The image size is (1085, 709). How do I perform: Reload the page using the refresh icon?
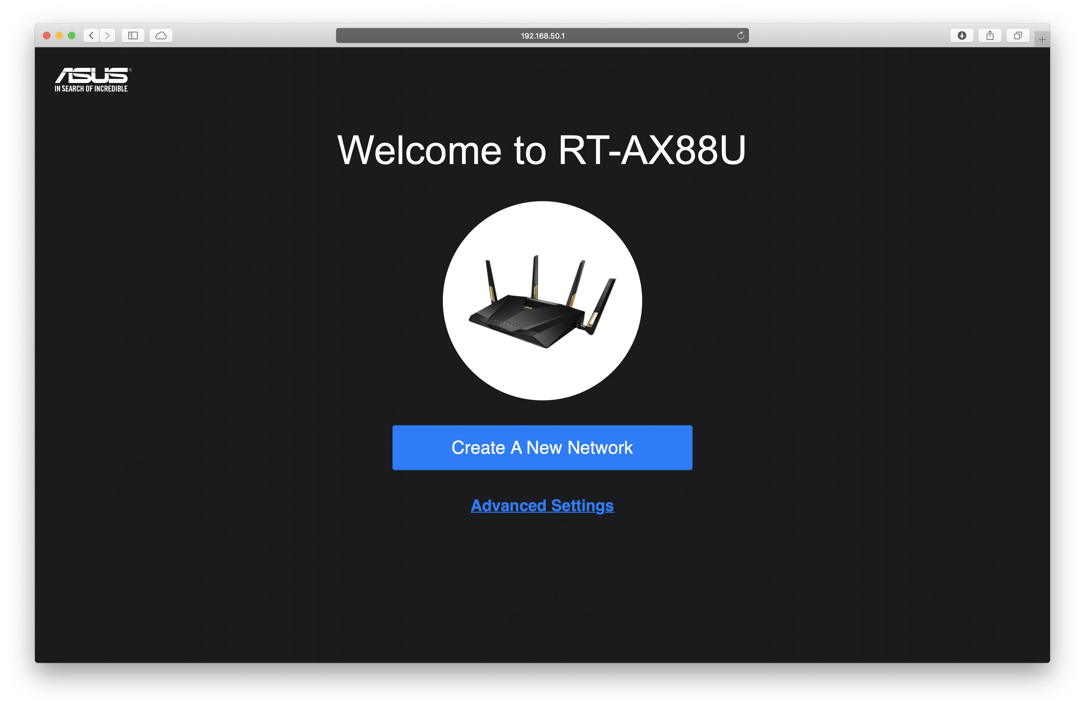[740, 35]
